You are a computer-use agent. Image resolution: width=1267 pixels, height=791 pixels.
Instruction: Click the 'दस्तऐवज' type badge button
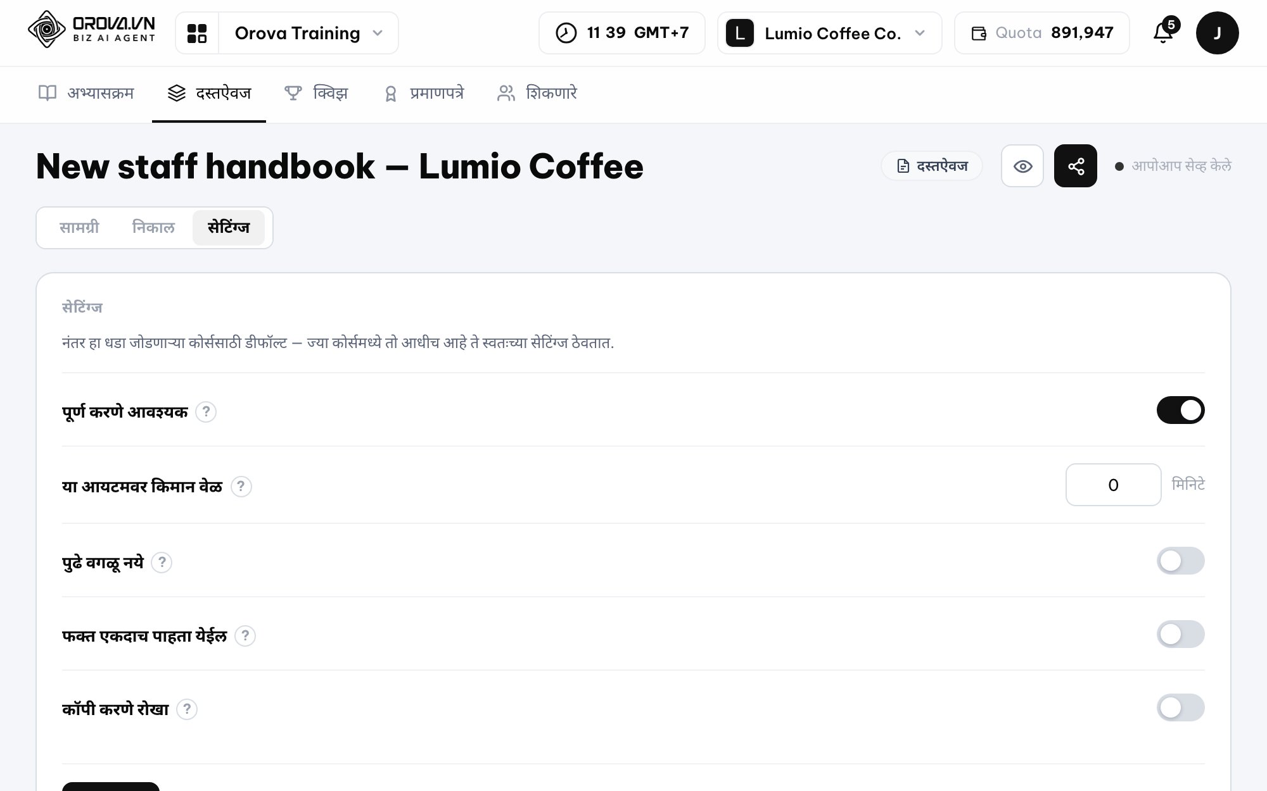click(932, 166)
